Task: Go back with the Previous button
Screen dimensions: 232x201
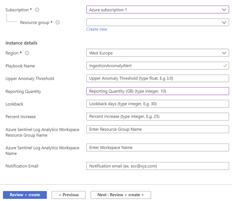Action: [x=68, y=195]
